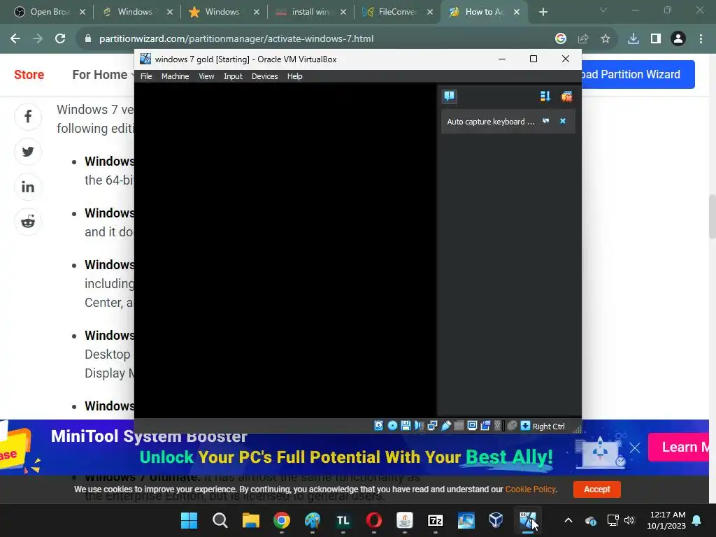
Task: Click the USB device status icon
Action: (445, 426)
